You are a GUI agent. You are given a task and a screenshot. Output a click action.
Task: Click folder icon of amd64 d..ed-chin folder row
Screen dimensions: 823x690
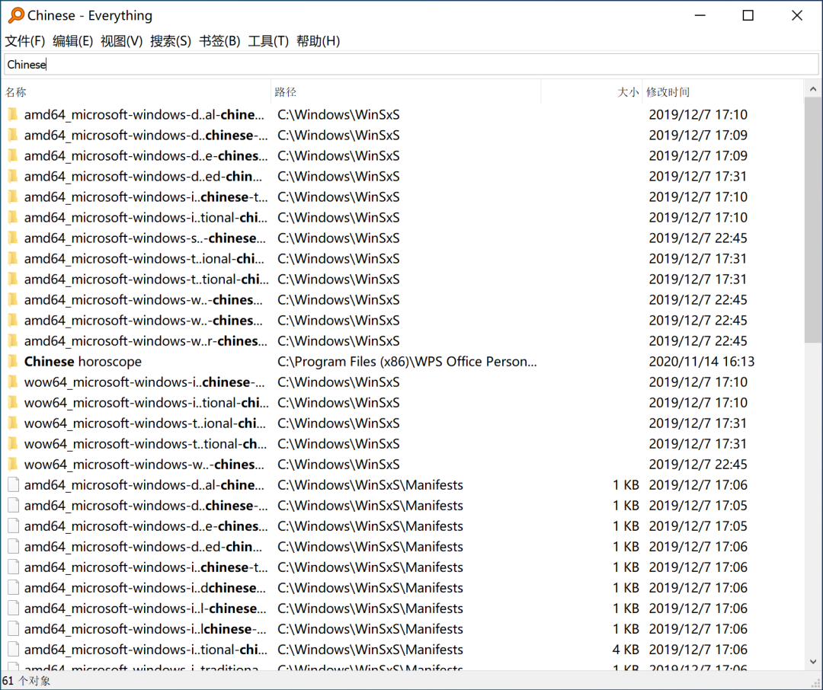(13, 176)
